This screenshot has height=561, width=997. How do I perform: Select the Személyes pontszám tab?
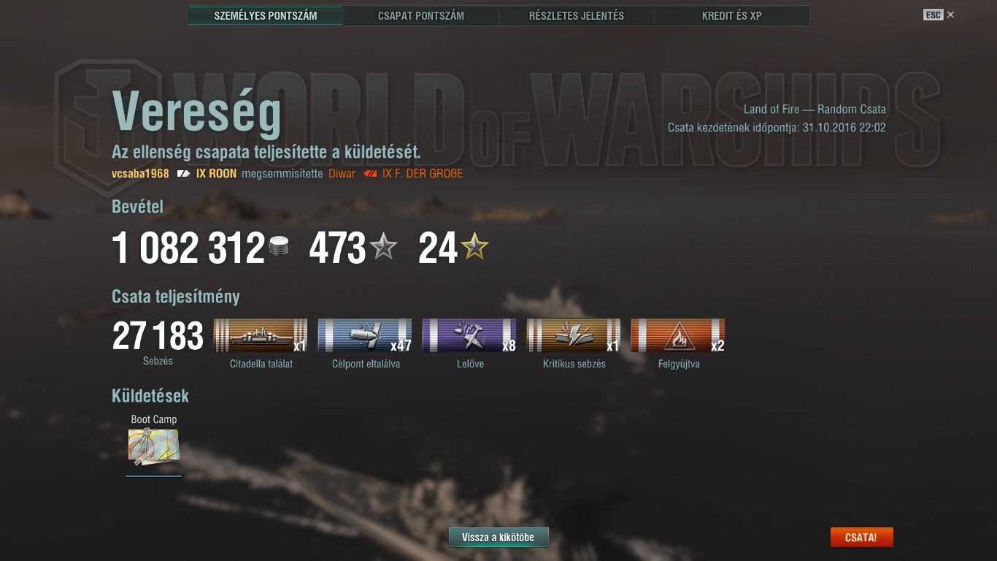(x=266, y=15)
